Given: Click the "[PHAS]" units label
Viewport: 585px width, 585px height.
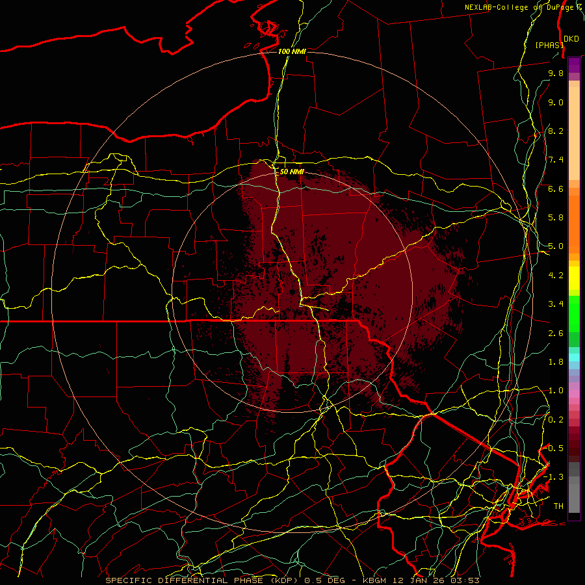Looking at the screenshot, I should pyautogui.click(x=549, y=45).
